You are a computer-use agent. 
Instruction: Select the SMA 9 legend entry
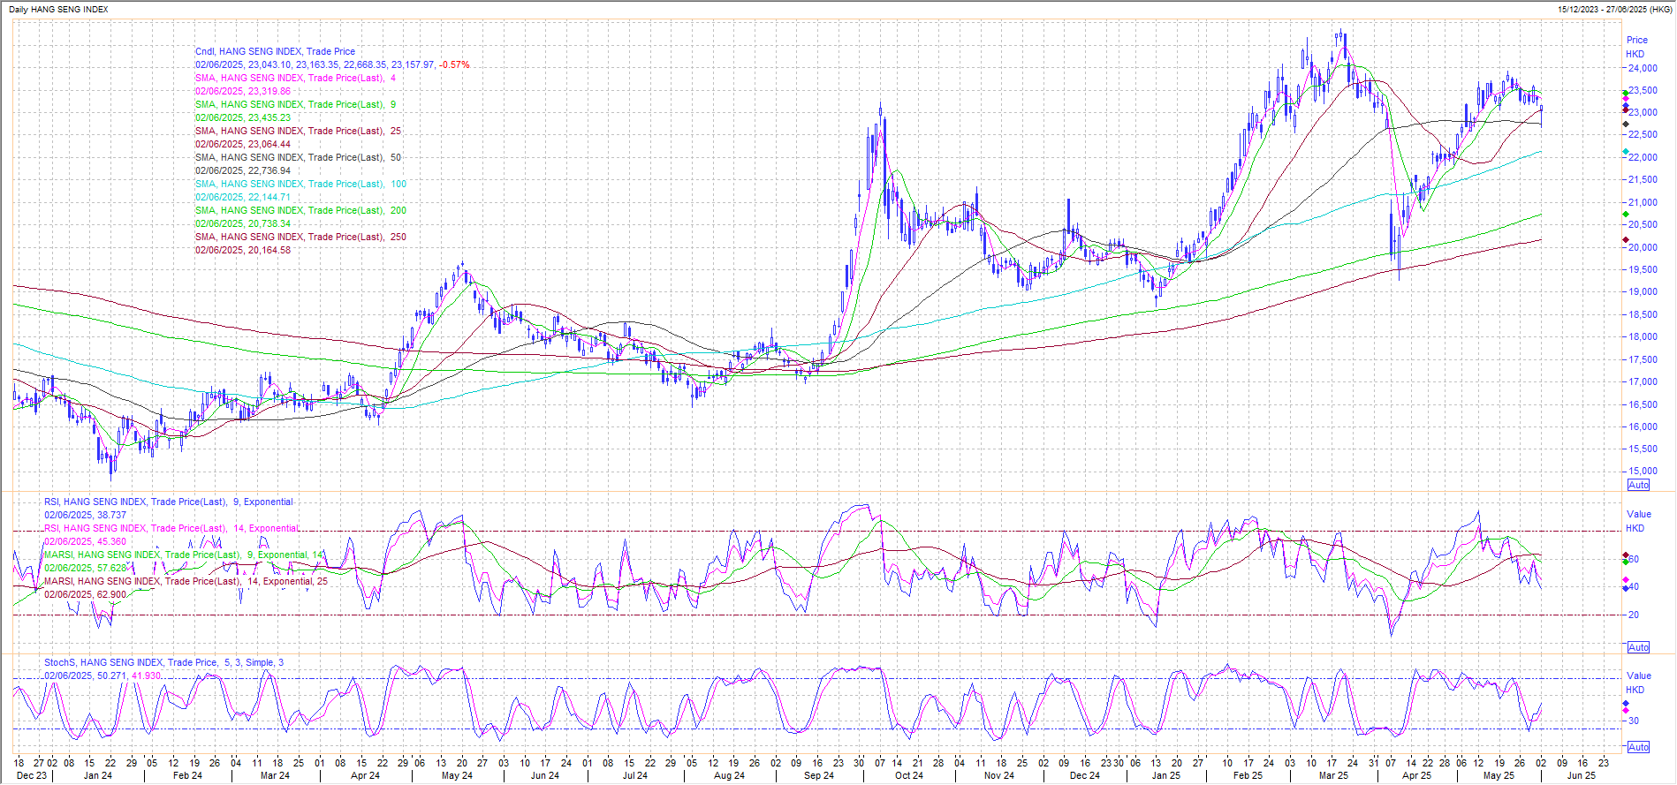click(x=295, y=104)
